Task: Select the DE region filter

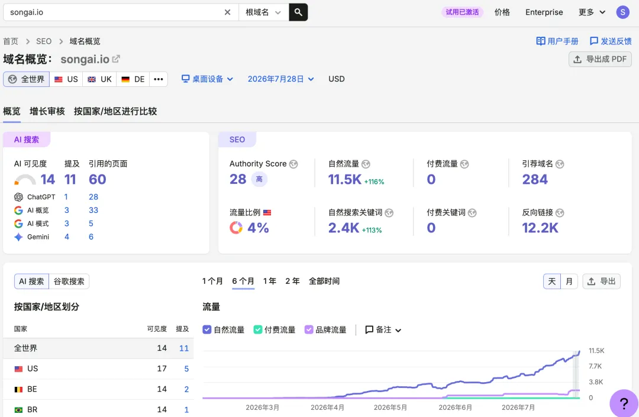Action: point(133,79)
